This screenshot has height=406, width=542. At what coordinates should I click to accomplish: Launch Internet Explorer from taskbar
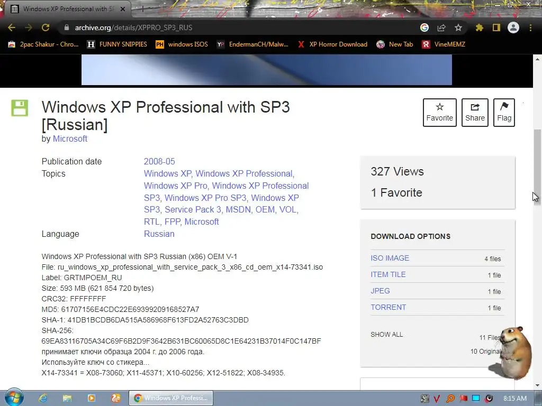(43, 398)
